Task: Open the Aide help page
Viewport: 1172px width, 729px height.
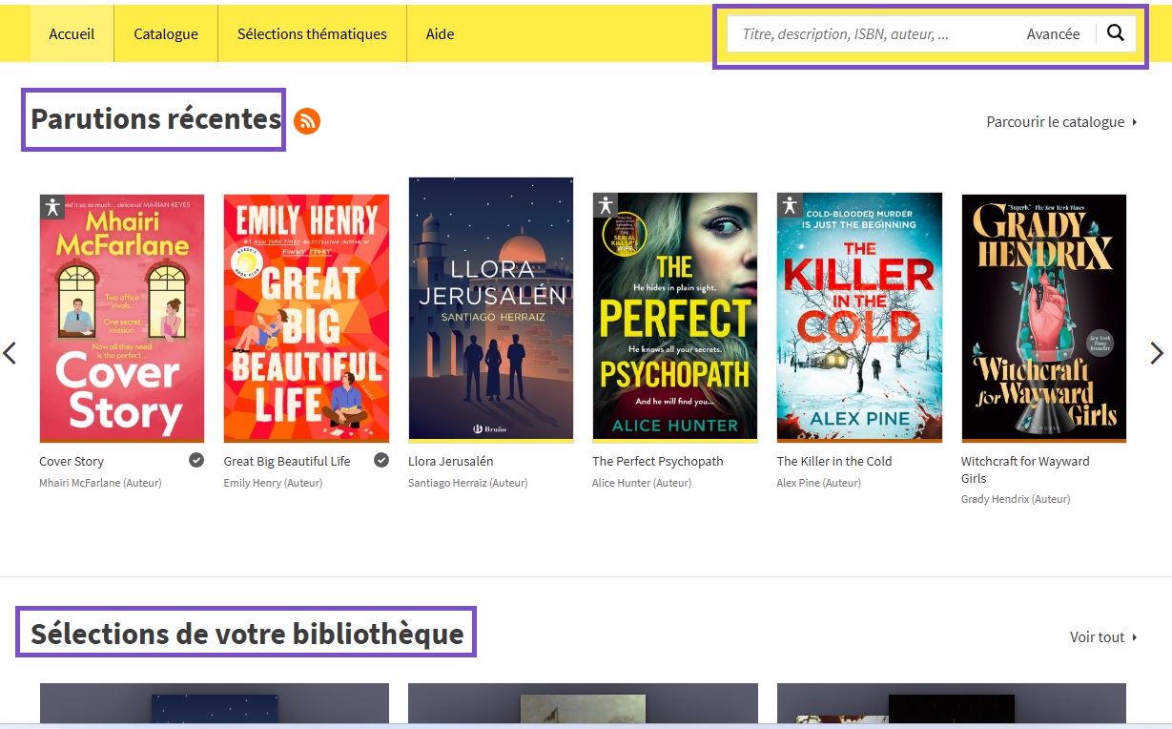Action: tap(440, 33)
